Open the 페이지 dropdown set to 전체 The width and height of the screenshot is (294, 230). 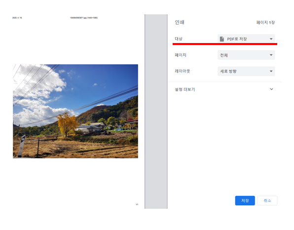coord(246,55)
